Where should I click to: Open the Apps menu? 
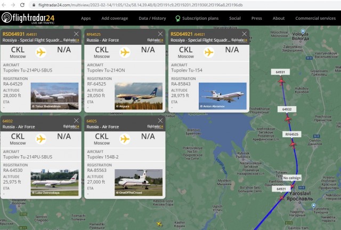[86, 18]
